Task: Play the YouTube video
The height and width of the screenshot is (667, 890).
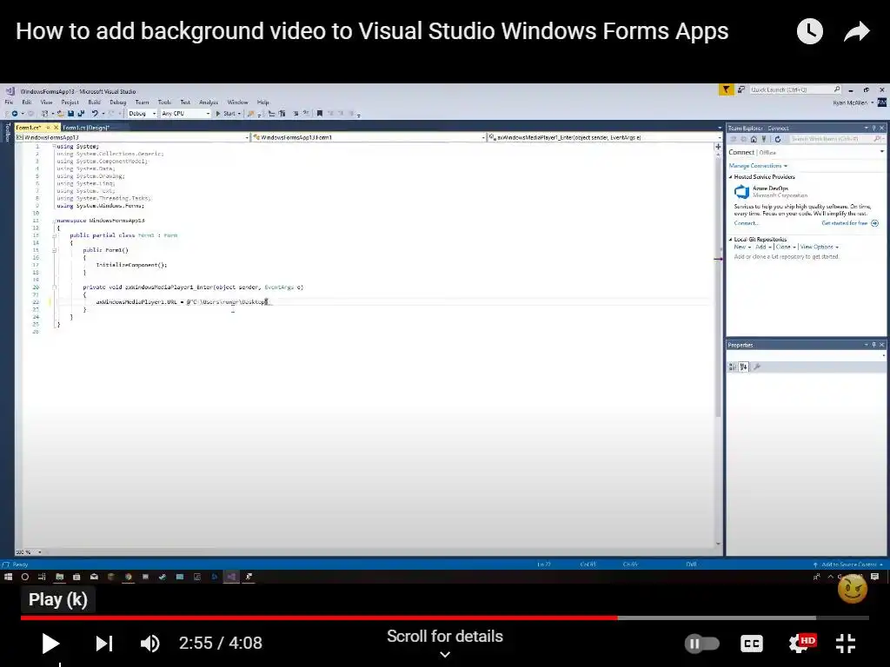Action: [x=50, y=644]
